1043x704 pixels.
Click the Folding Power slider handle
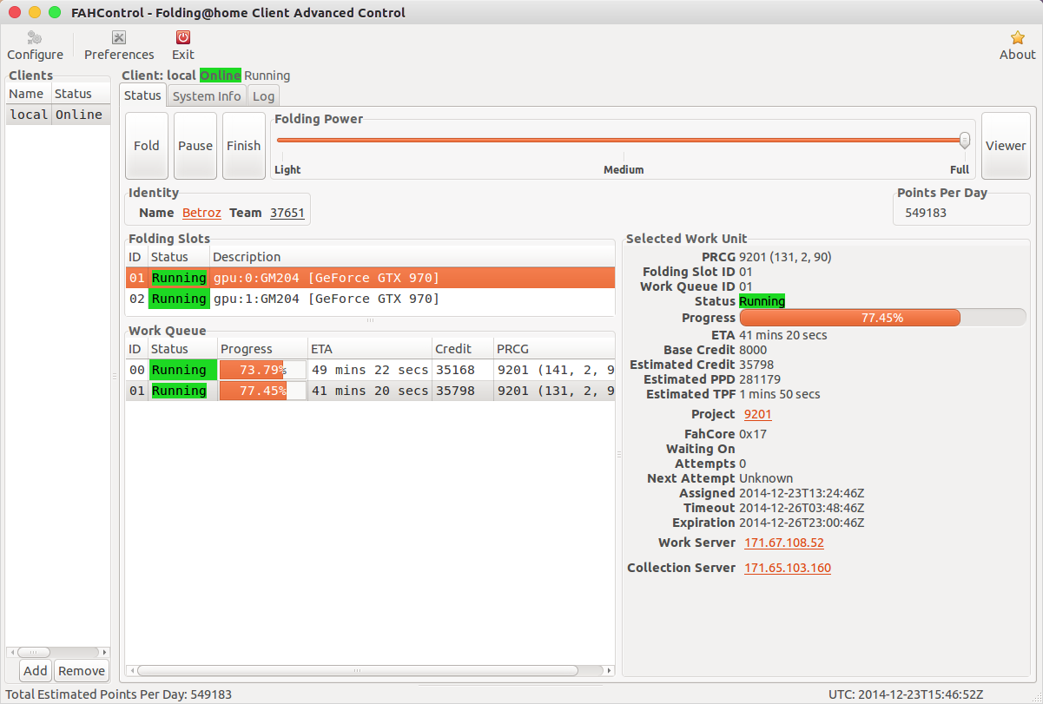[x=965, y=140]
